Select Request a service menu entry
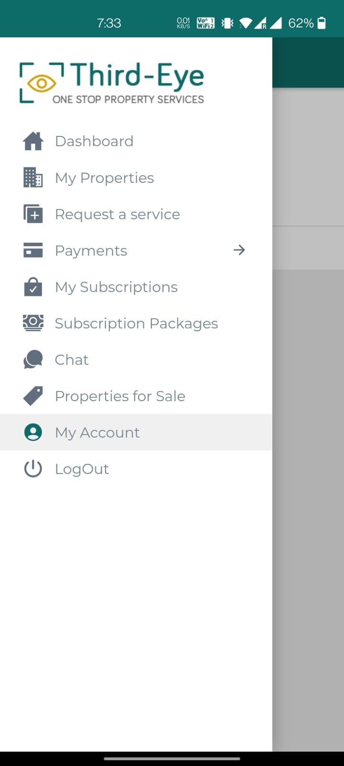The height and width of the screenshot is (766, 344). [136, 214]
